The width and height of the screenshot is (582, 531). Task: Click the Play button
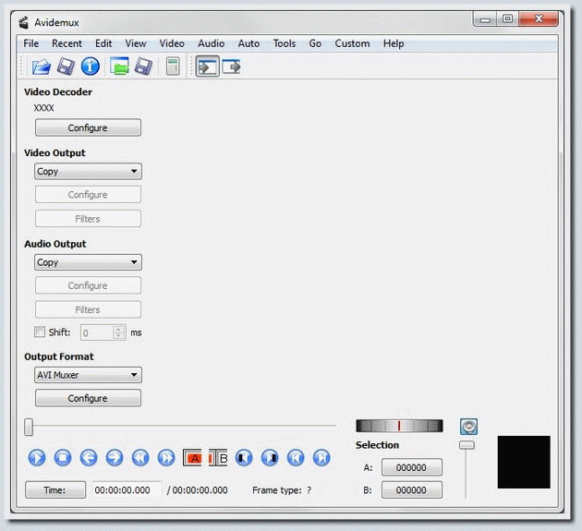(x=37, y=457)
